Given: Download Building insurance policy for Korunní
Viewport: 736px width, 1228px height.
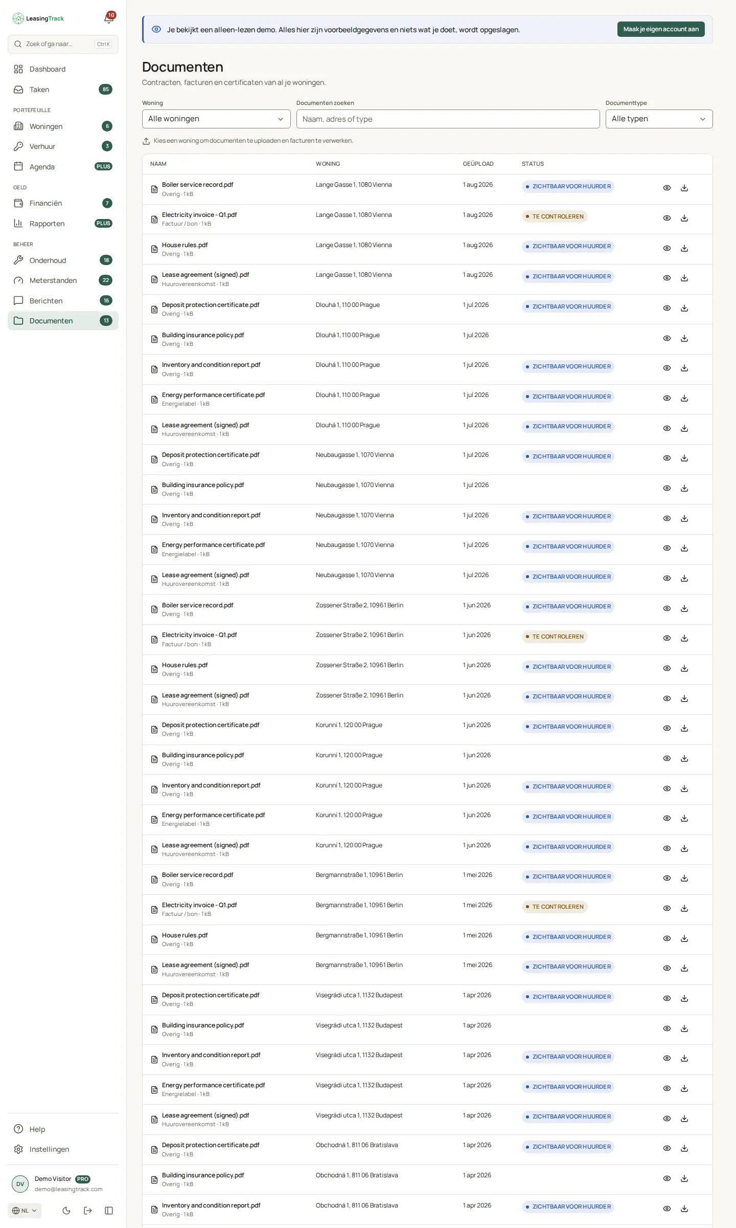Looking at the screenshot, I should pyautogui.click(x=684, y=758).
